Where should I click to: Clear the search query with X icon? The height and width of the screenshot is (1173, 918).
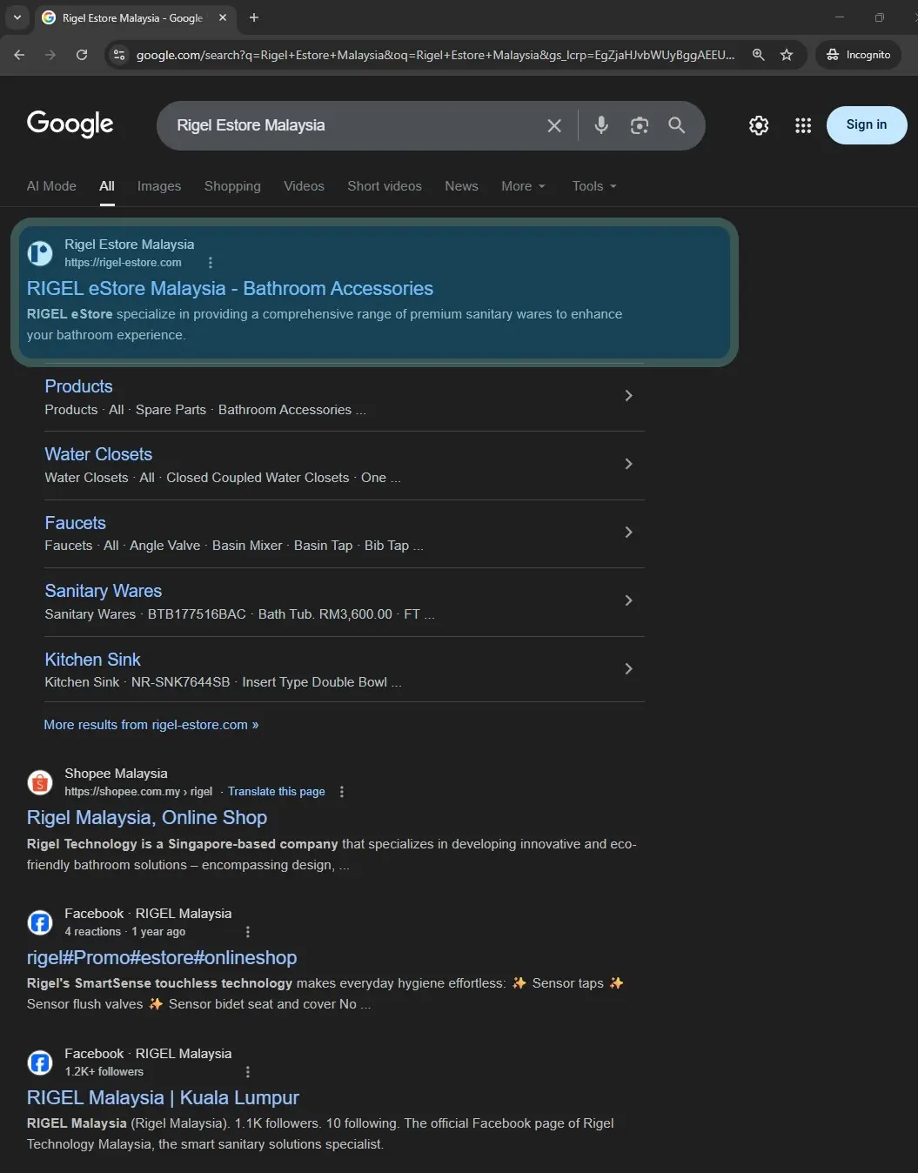click(554, 125)
